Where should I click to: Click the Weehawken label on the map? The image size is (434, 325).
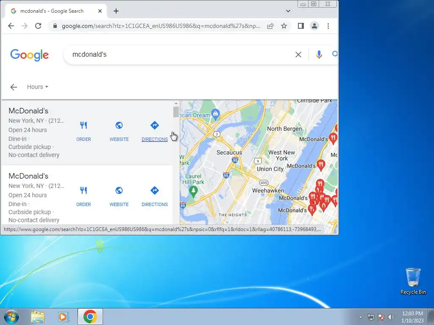pos(268,190)
